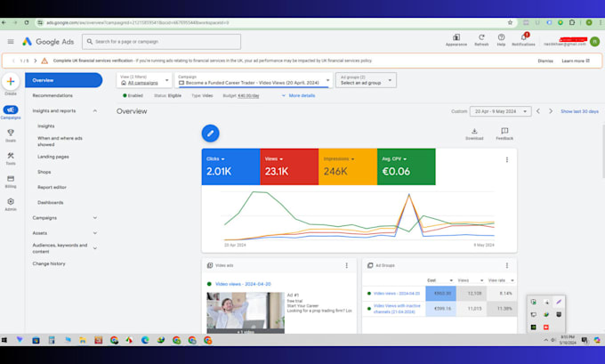
Task: Open the Ad groups selector dropdown
Action: click(x=366, y=80)
